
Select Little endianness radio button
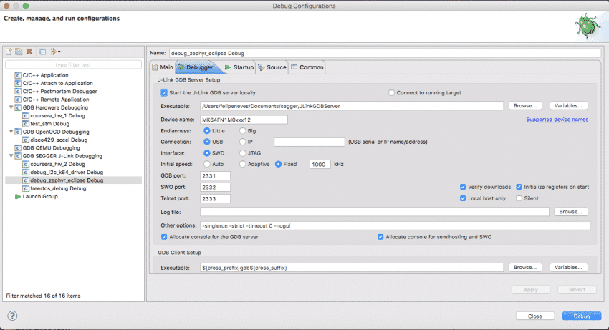[206, 131]
